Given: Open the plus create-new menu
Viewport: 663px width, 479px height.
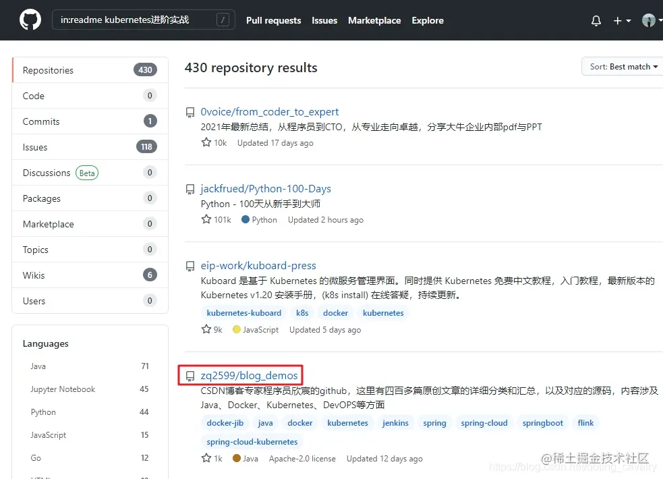Looking at the screenshot, I should coord(622,21).
